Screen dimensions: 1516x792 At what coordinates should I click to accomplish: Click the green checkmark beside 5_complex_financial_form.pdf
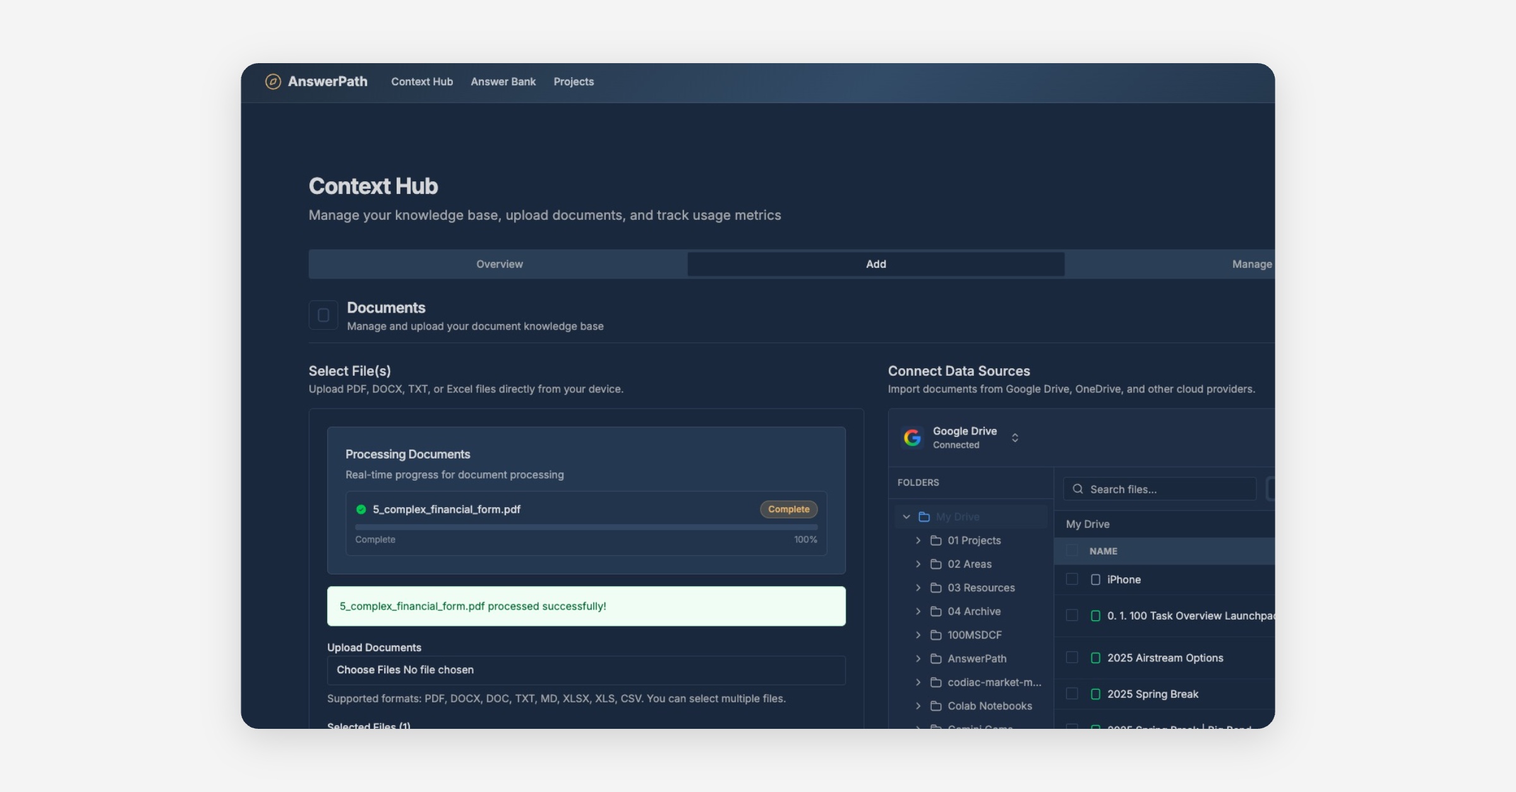pos(361,510)
